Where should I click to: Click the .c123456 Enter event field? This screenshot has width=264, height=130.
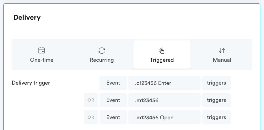(x=164, y=83)
